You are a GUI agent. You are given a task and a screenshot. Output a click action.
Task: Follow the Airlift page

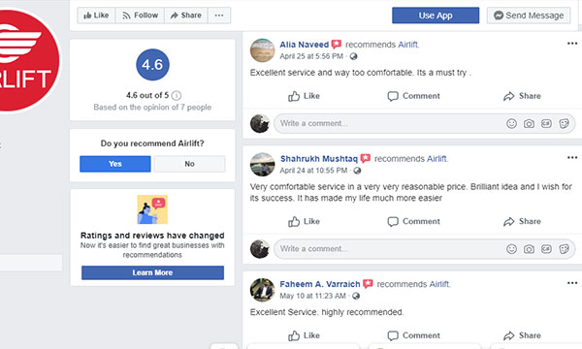[140, 16]
